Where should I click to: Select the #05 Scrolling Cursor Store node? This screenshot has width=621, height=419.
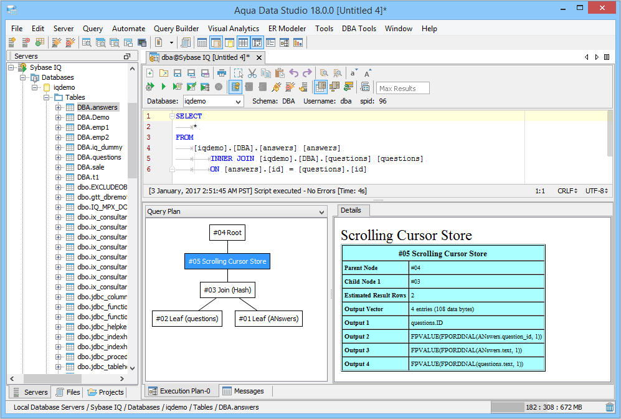[x=227, y=261]
